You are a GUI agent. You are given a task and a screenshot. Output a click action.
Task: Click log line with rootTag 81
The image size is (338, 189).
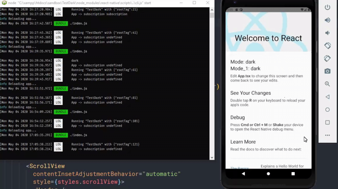coord(104,98)
